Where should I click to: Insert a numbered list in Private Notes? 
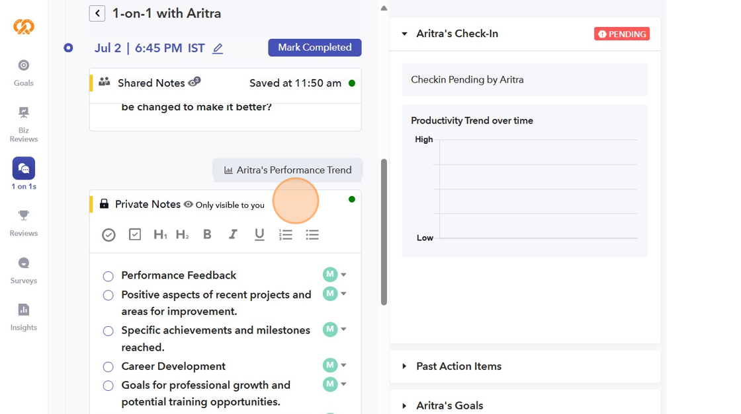pos(286,234)
